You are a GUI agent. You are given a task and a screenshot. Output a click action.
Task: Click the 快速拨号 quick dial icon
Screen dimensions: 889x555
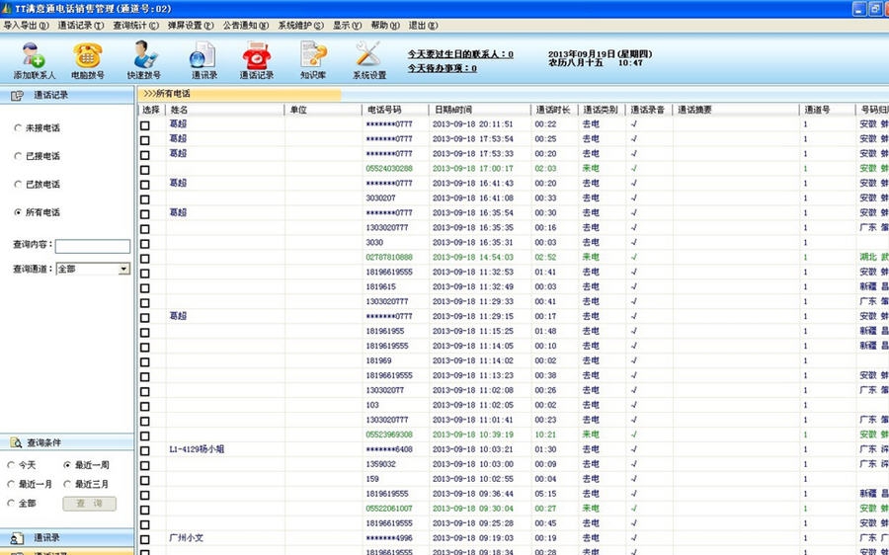coord(144,57)
